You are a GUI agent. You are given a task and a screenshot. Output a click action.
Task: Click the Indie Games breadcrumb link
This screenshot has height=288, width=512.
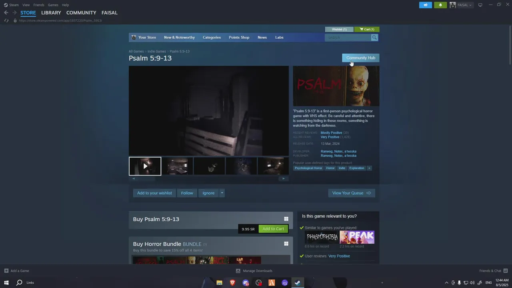tap(157, 52)
